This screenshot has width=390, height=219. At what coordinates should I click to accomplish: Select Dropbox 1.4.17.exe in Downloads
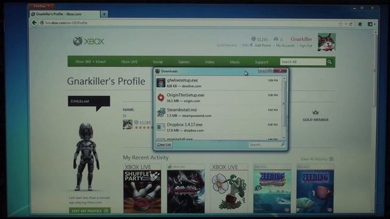(x=219, y=127)
